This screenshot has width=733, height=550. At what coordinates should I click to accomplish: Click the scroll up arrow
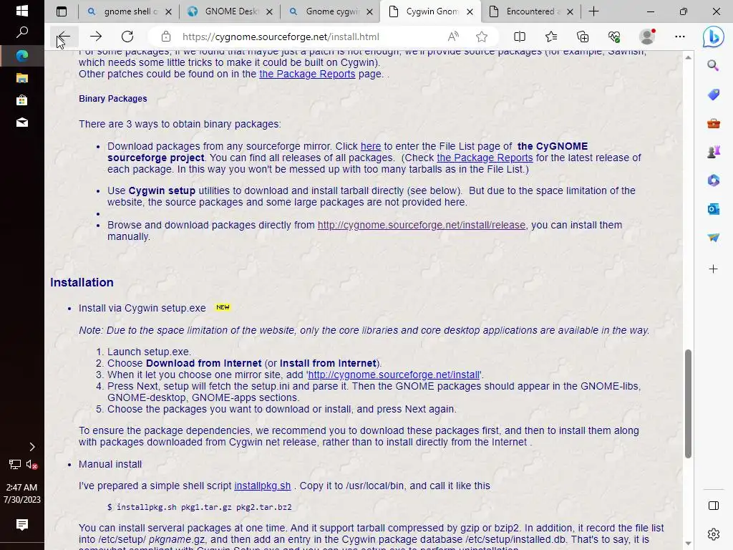[688, 57]
